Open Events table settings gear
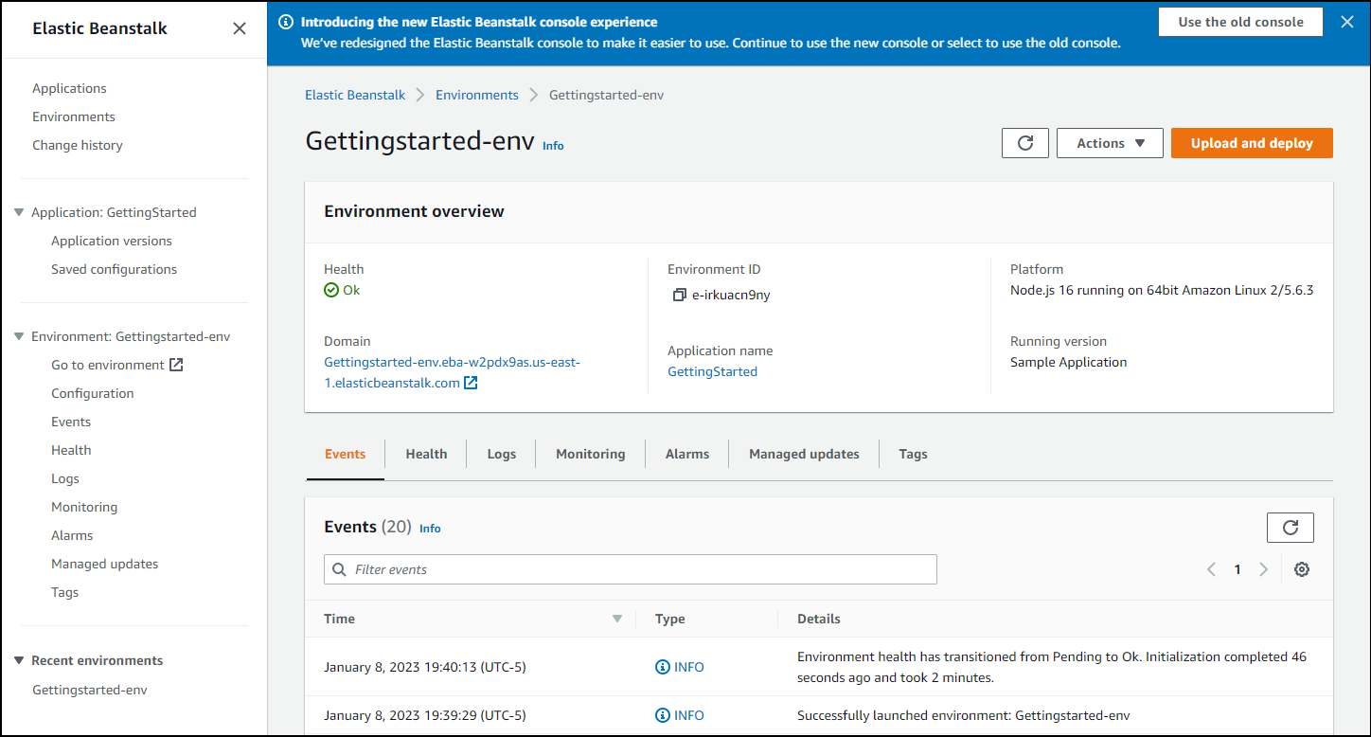The image size is (1371, 737). (x=1302, y=569)
